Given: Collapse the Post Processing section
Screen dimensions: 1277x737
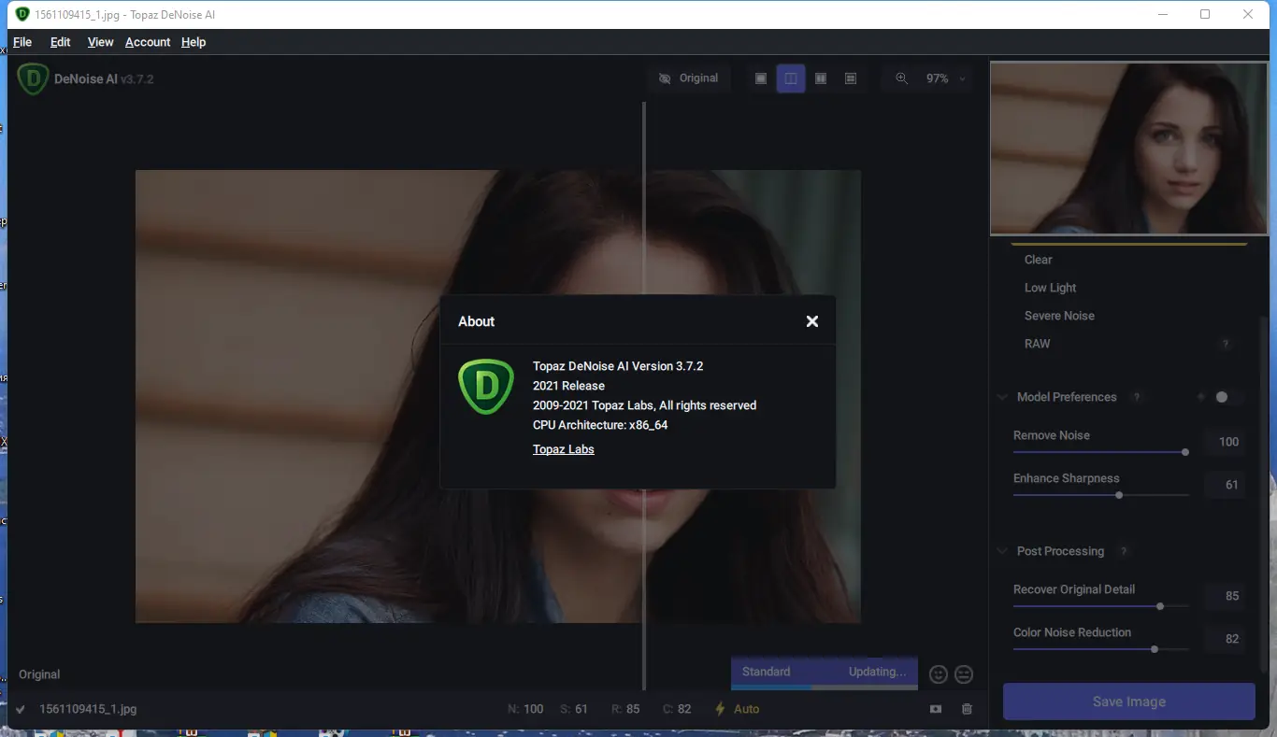Looking at the screenshot, I should pos(1003,551).
